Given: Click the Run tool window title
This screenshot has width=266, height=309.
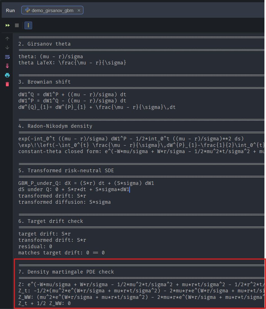Looking at the screenshot, I should coord(10,10).
